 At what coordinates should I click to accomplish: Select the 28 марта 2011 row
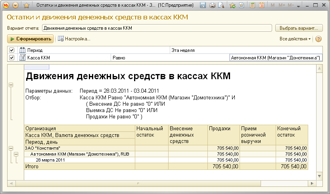click(80, 160)
